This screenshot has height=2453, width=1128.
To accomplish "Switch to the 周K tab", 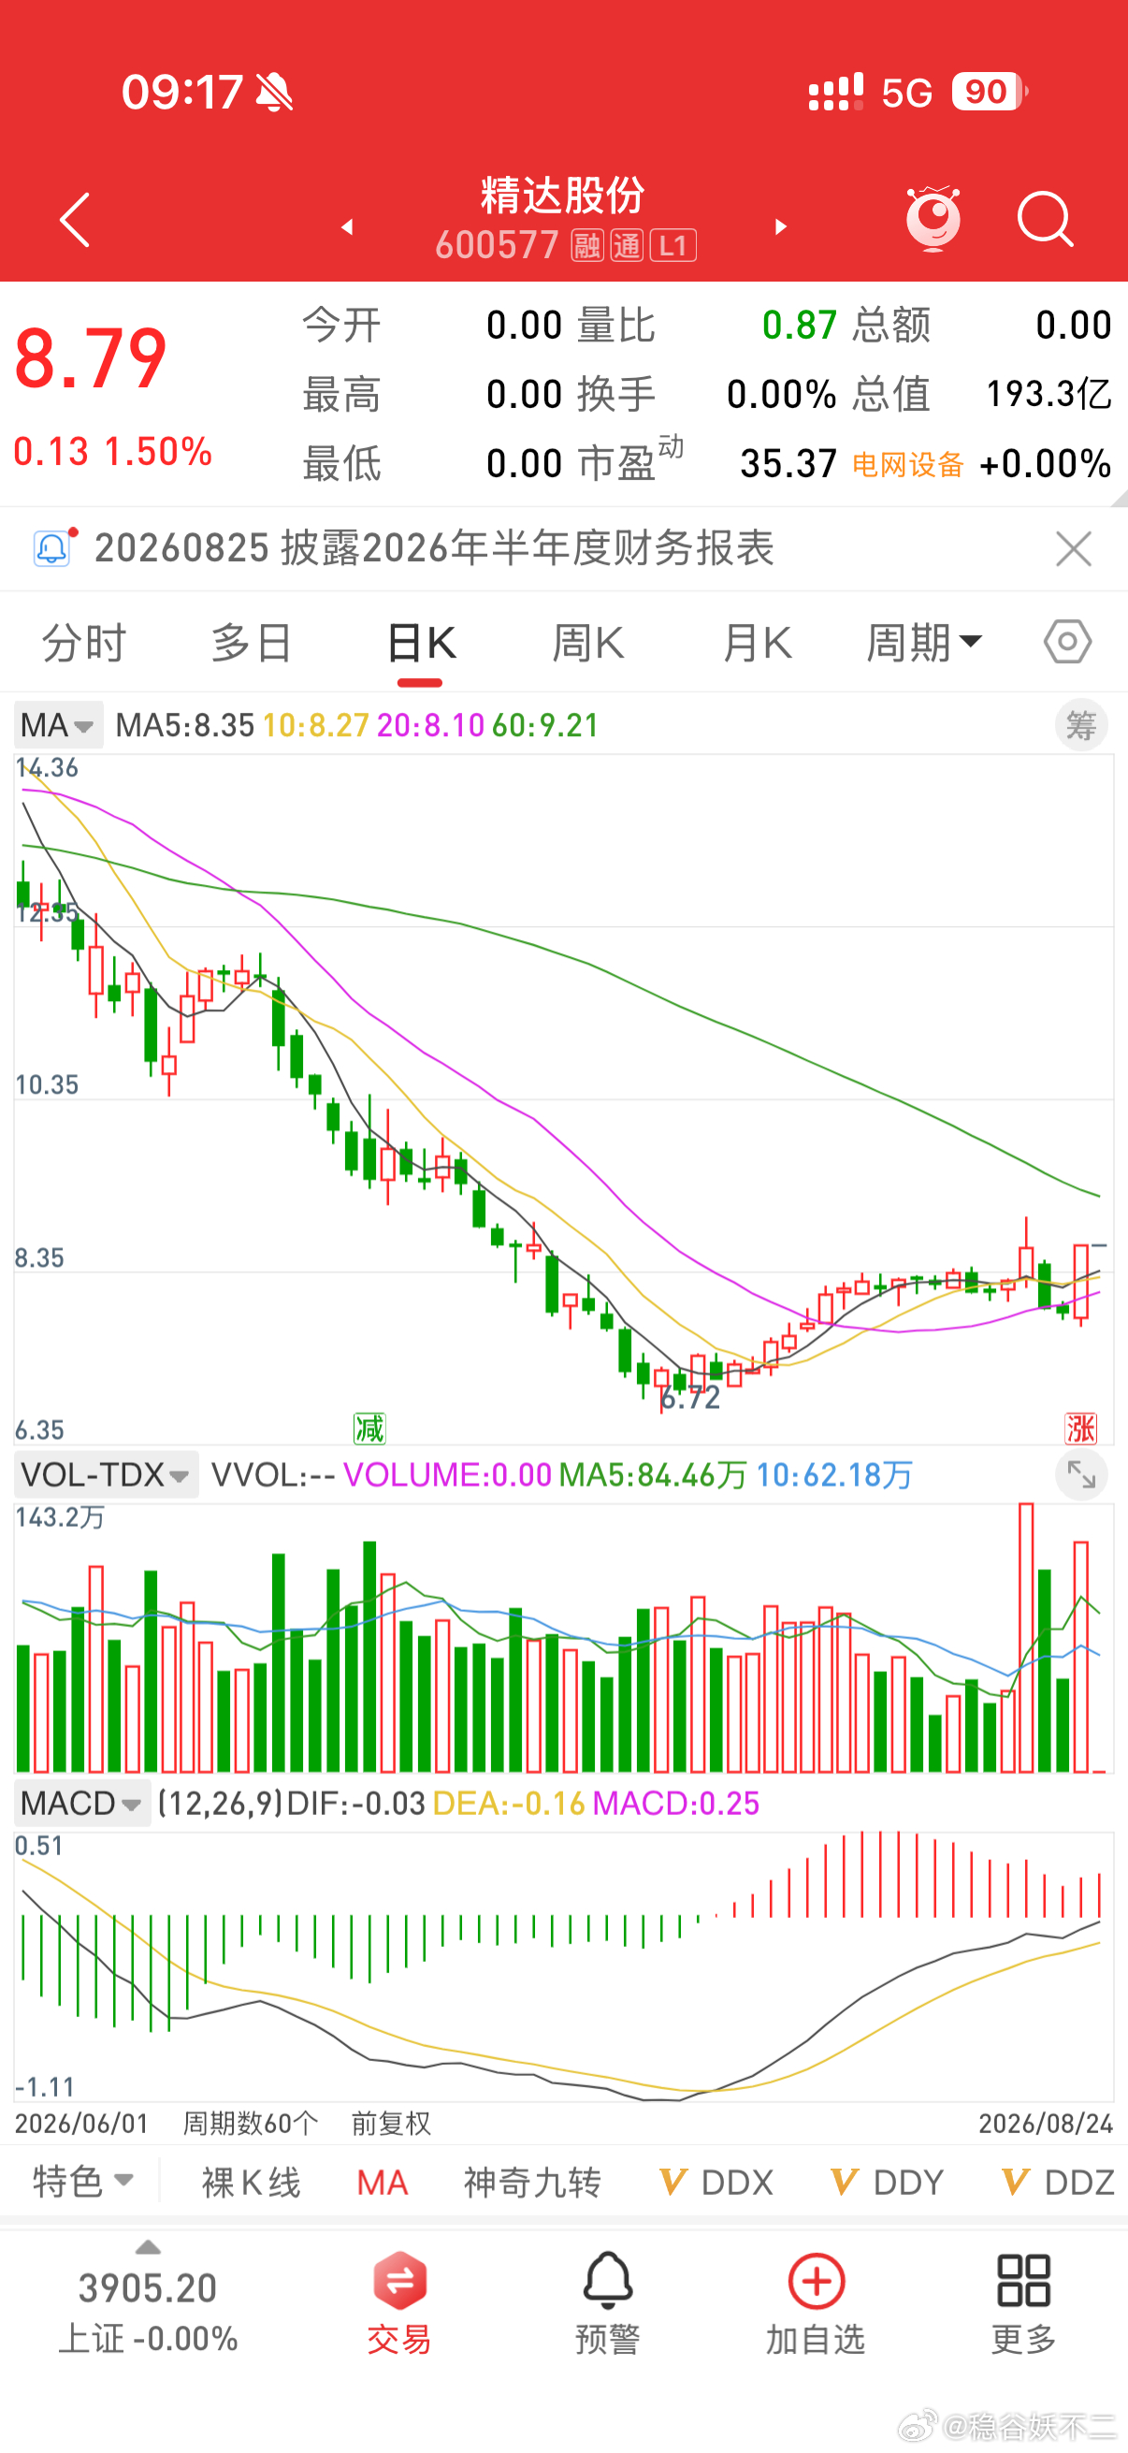I will point(588,643).
